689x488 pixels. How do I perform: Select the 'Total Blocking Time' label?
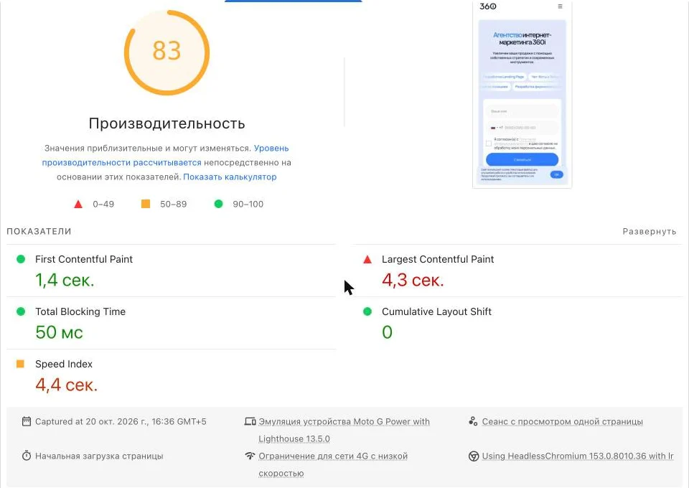pos(80,311)
